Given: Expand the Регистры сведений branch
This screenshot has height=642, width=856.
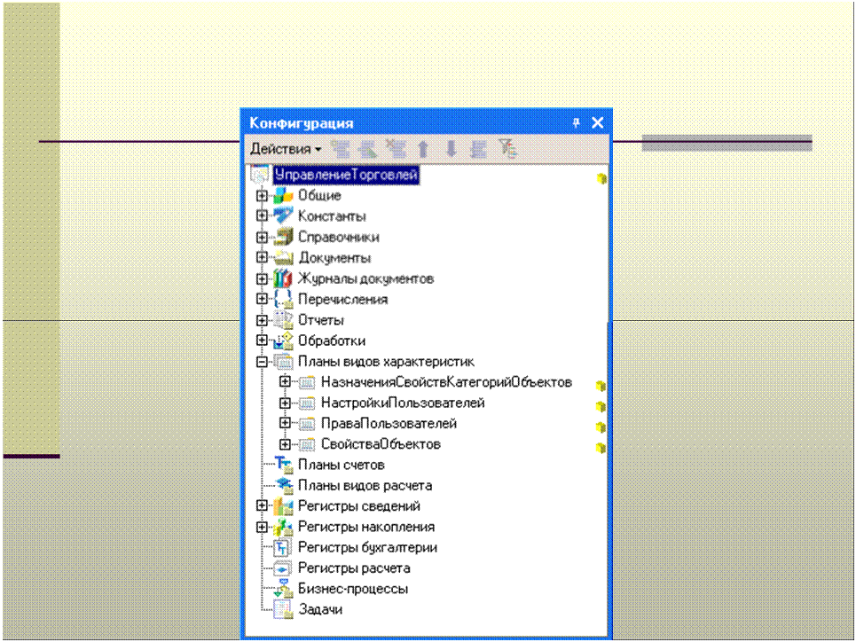Looking at the screenshot, I should 262,506.
